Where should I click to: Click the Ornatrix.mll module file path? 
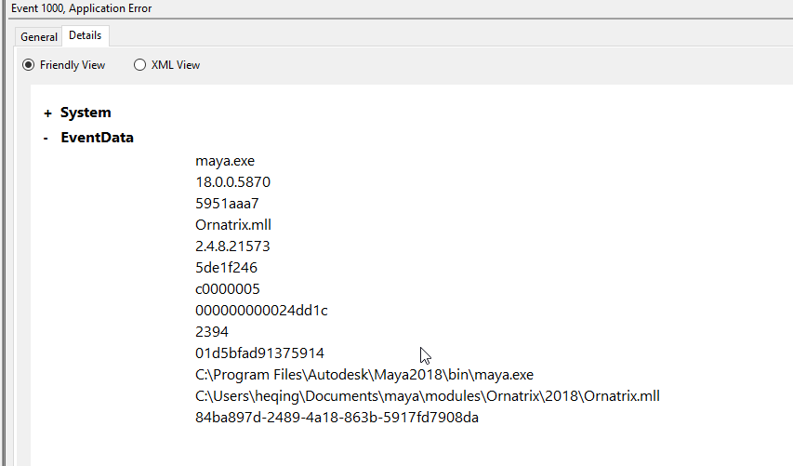coord(427,396)
